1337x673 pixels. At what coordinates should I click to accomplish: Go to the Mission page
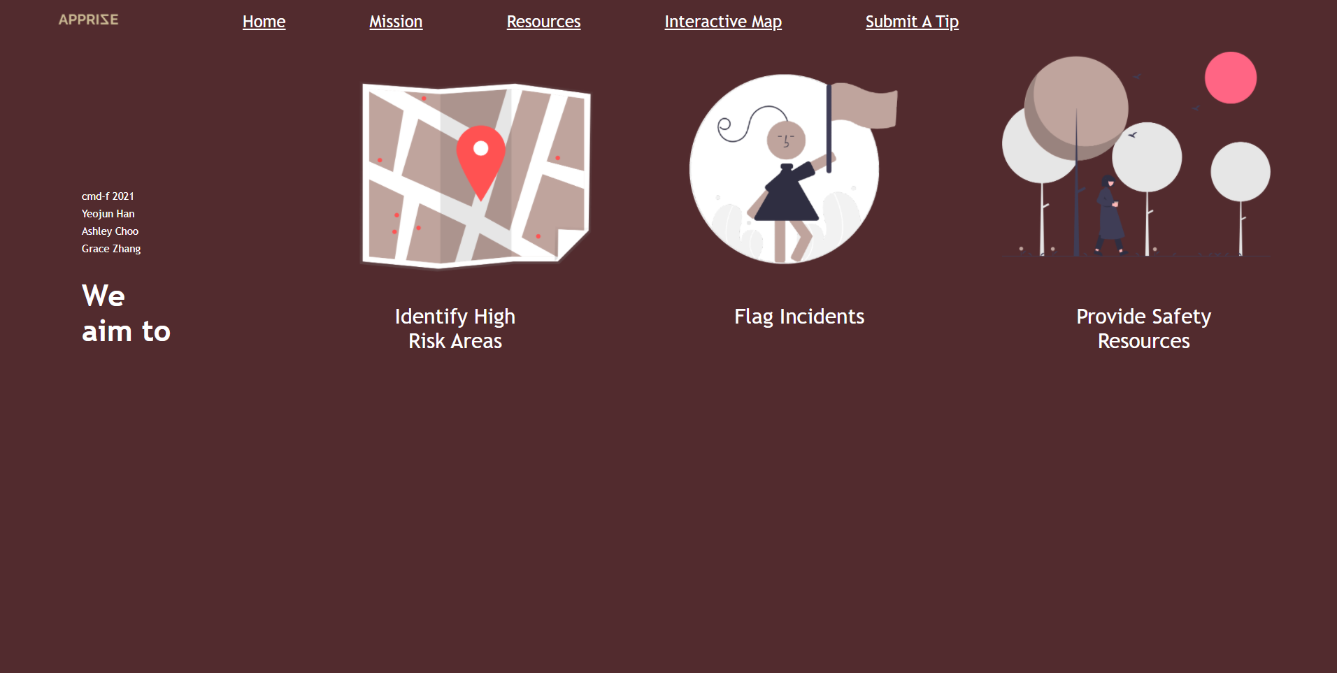click(396, 22)
